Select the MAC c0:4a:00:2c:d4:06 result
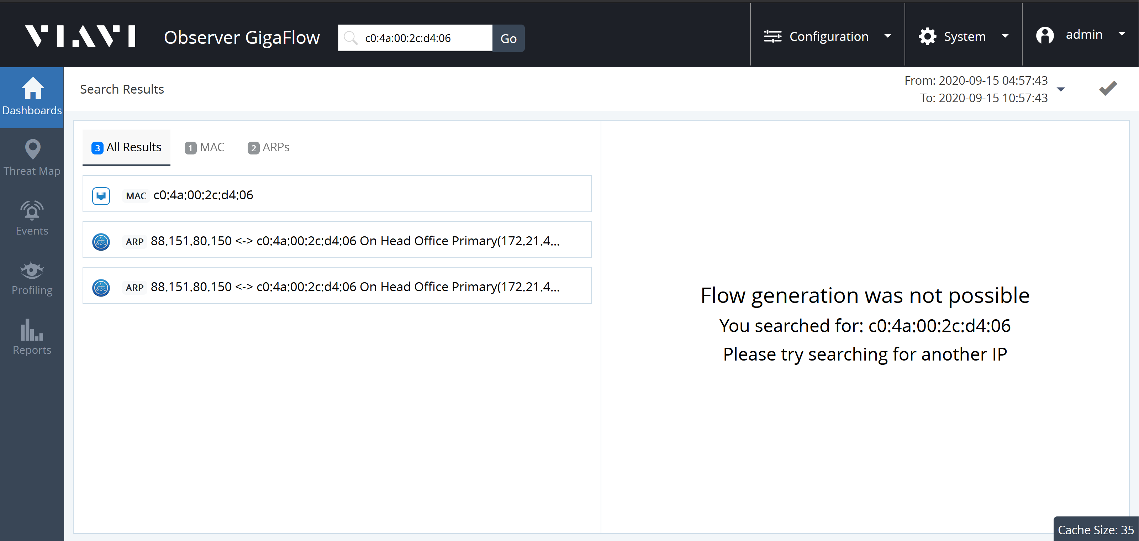Image resolution: width=1139 pixels, height=541 pixels. pos(337,194)
